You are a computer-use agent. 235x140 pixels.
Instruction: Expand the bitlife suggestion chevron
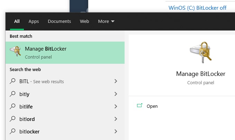coord(116,106)
